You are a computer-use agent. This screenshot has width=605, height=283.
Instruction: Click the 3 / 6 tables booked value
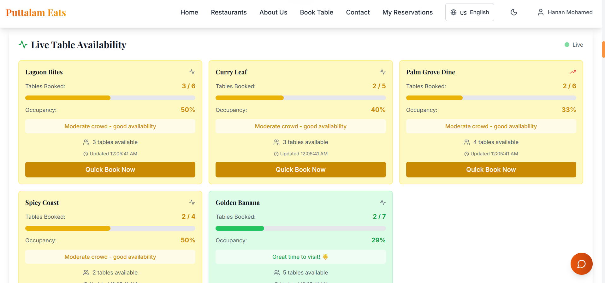[x=188, y=86]
